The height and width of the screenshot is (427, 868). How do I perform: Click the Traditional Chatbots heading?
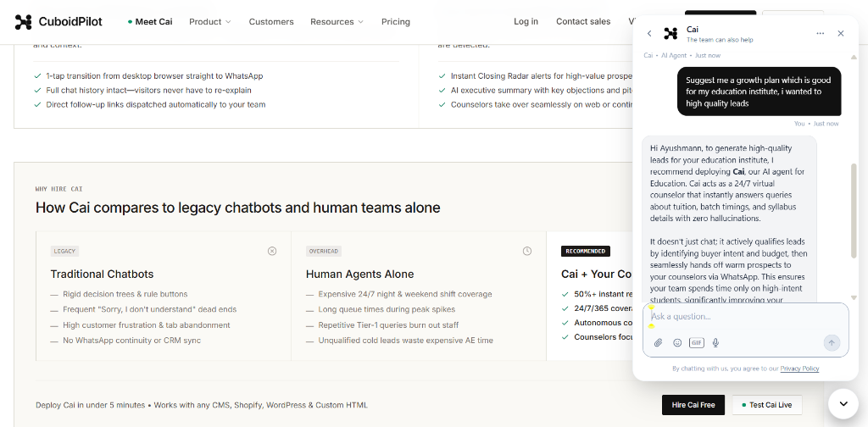(102, 274)
